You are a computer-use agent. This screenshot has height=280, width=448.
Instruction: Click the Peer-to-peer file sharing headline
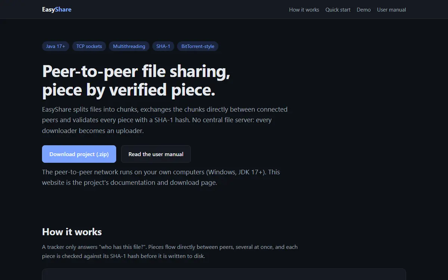click(x=136, y=81)
